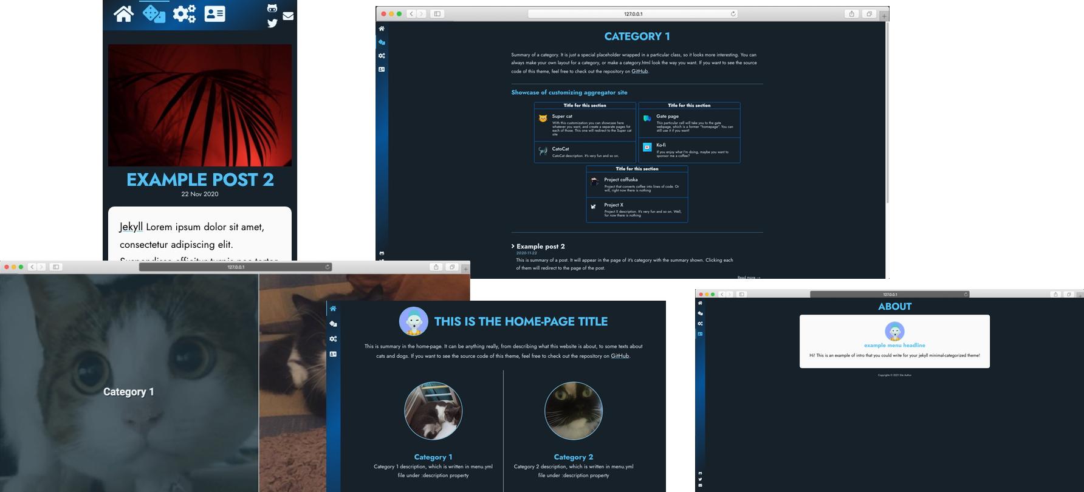Click share button in About Safari window
Viewport: 1084px width, 492px height.
coord(1055,294)
